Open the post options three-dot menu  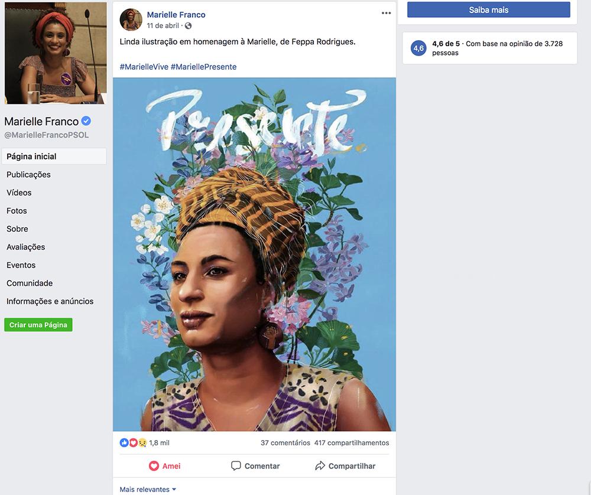point(386,14)
